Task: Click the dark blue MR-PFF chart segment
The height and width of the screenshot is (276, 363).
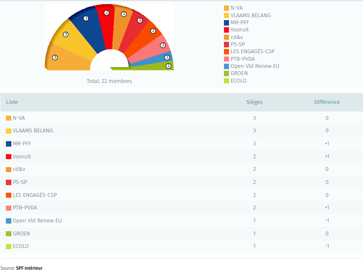Action: (x=89, y=30)
